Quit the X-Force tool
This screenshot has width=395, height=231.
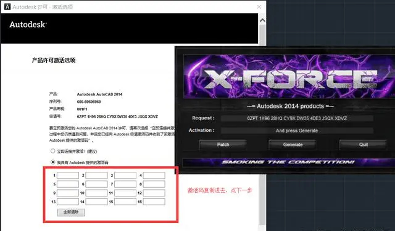point(364,145)
